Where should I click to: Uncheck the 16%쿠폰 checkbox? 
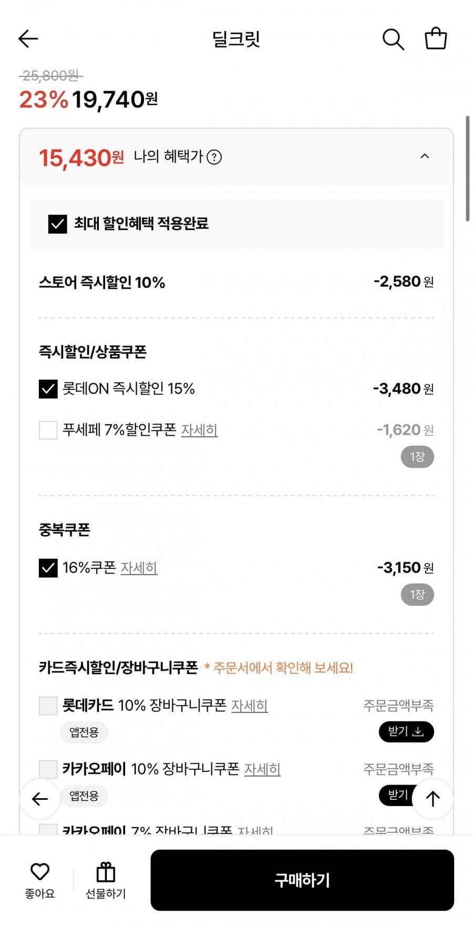48,568
